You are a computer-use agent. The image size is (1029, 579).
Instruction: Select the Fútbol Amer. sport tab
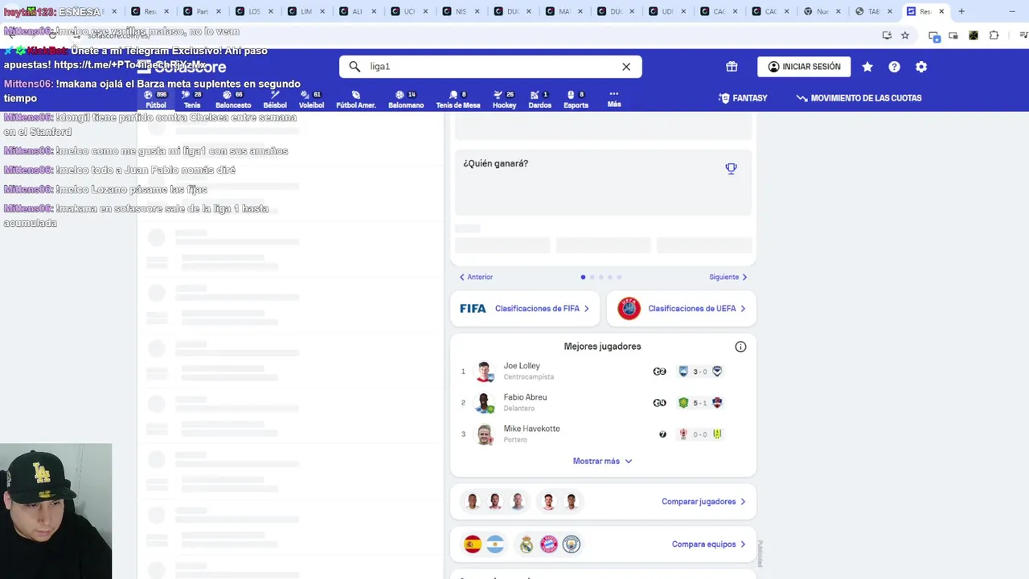(x=356, y=100)
